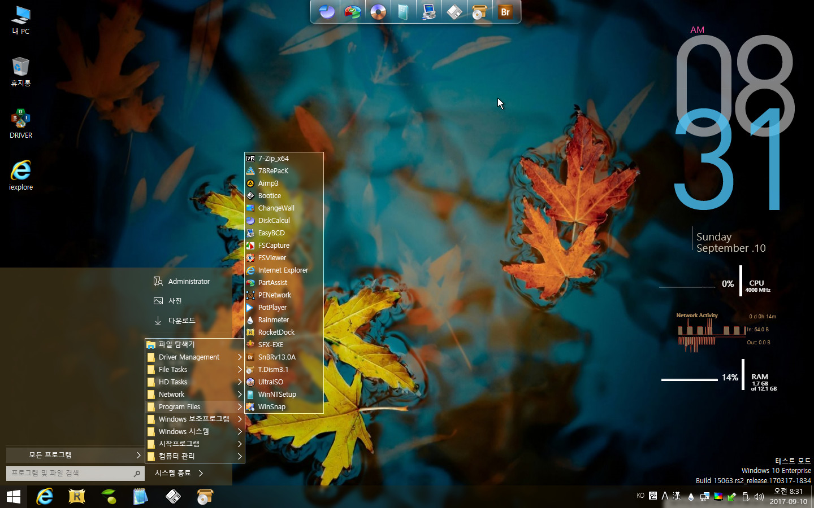Select PotPlayer in the programs submenu
Image resolution: width=814 pixels, height=508 pixels.
(284, 308)
